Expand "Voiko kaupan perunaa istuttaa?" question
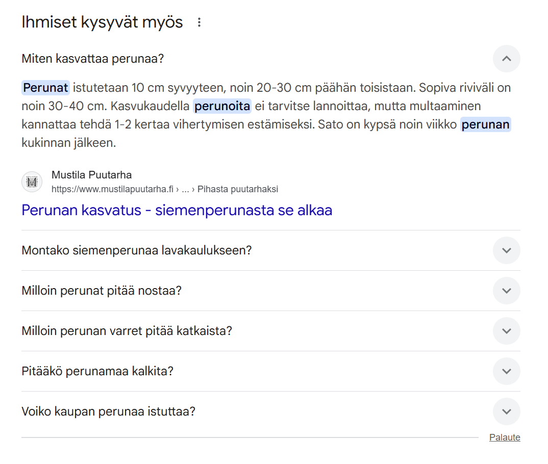This screenshot has width=548, height=464. click(x=506, y=411)
